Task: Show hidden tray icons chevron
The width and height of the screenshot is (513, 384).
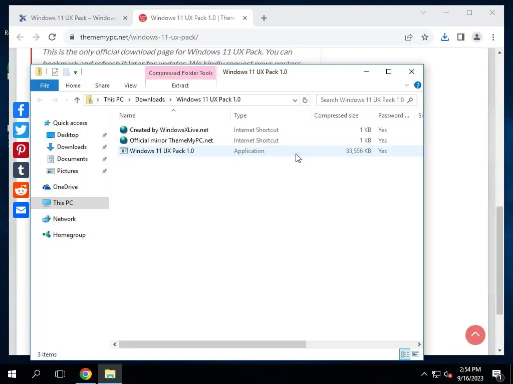Action: (424, 374)
